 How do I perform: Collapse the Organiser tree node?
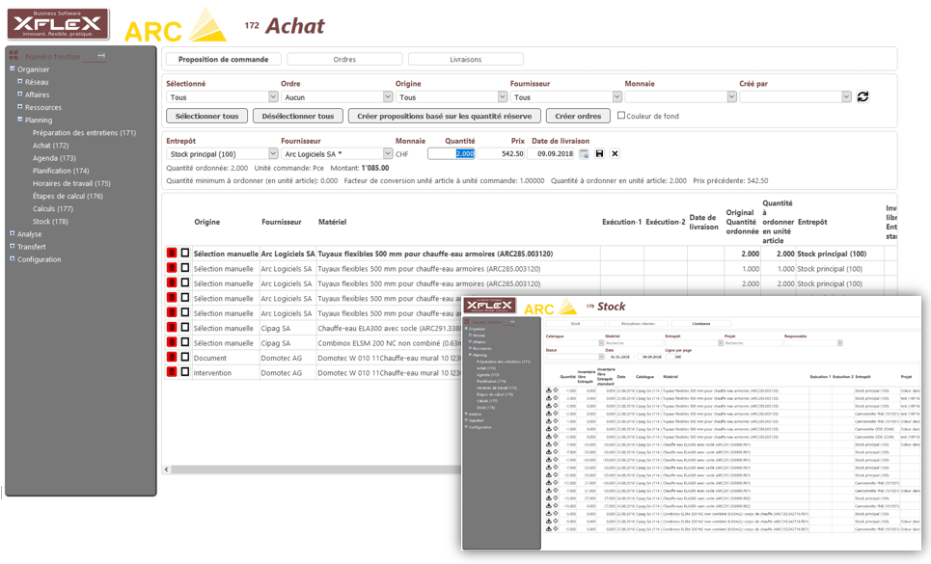[12, 68]
